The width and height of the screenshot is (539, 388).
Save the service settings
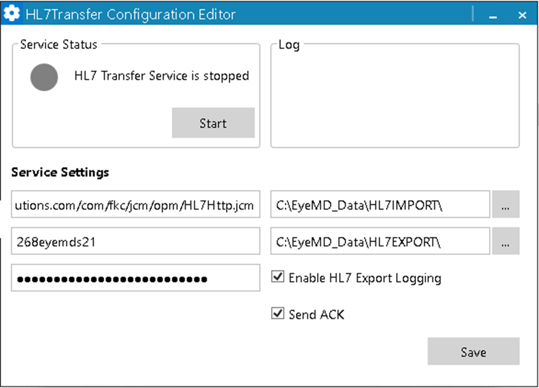(x=473, y=351)
